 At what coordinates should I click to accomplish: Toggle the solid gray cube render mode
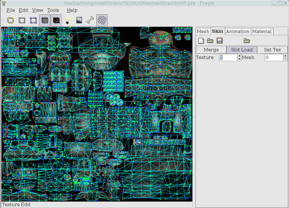(x=45, y=20)
